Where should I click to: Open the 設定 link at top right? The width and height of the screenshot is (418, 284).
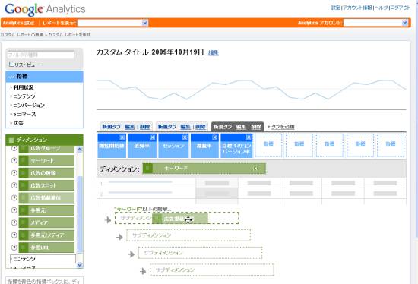tap(336, 8)
